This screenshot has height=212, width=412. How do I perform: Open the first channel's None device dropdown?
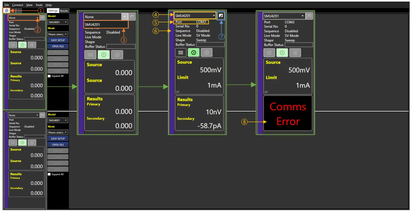[24, 18]
